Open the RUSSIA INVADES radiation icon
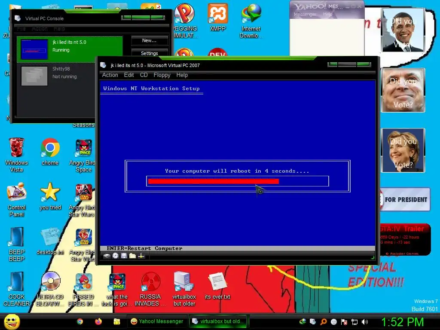 150,289
